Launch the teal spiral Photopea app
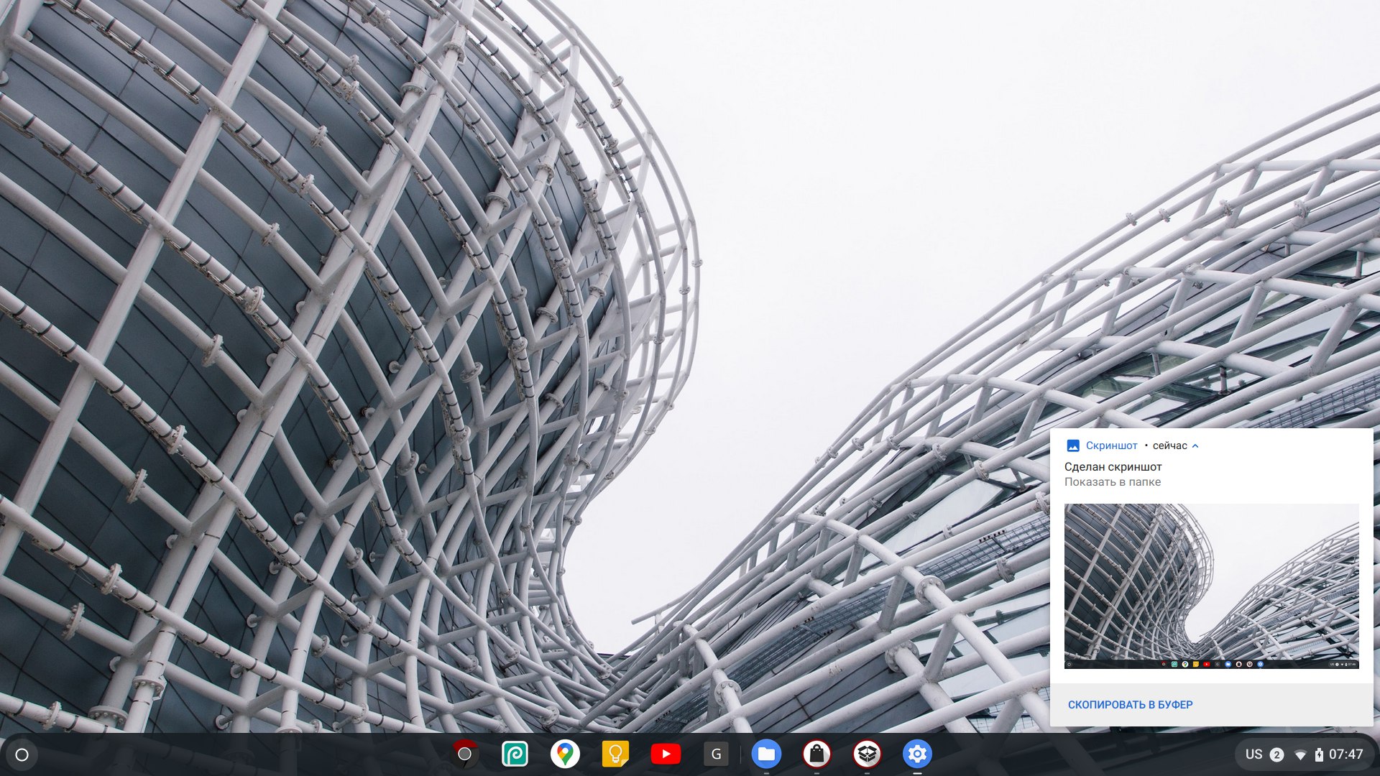The image size is (1380, 776). click(x=515, y=754)
